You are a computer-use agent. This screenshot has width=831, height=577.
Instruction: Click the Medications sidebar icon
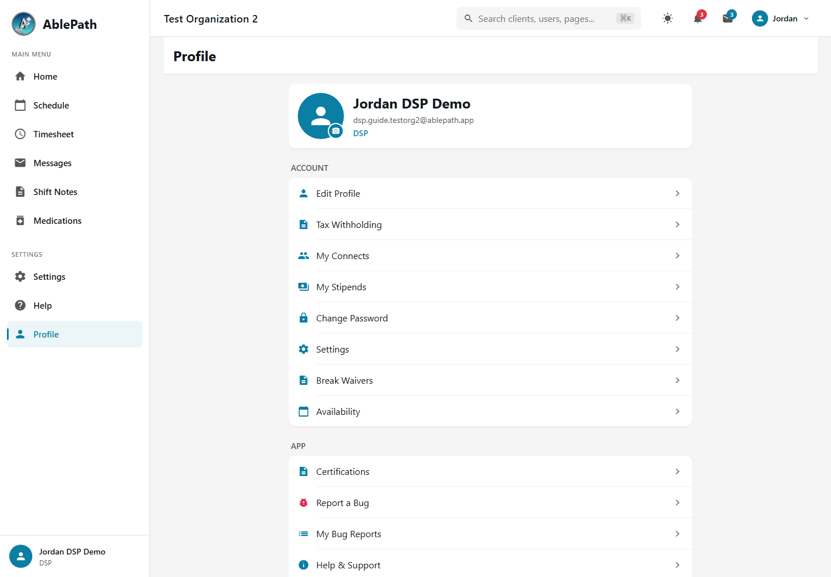pos(20,220)
